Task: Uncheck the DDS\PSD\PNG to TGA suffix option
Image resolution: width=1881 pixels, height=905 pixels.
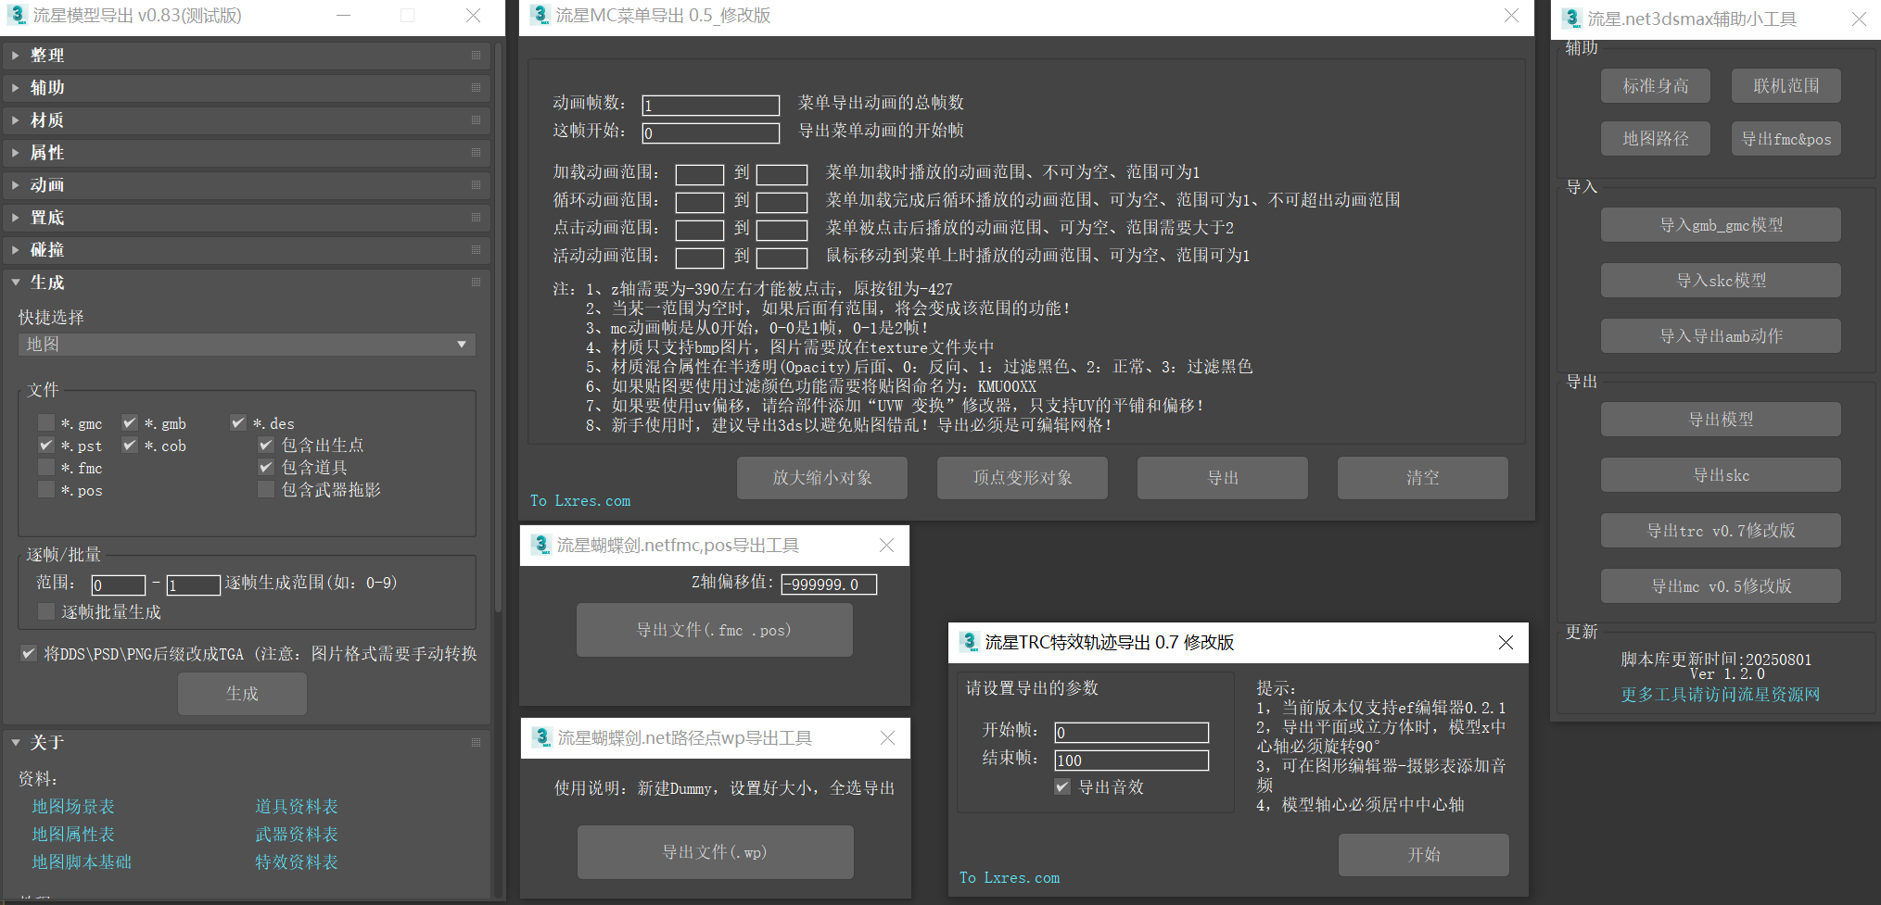Action: click(29, 654)
